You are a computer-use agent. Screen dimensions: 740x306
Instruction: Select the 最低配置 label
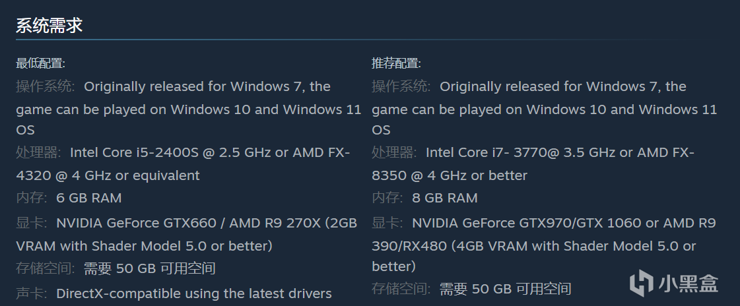(40, 63)
